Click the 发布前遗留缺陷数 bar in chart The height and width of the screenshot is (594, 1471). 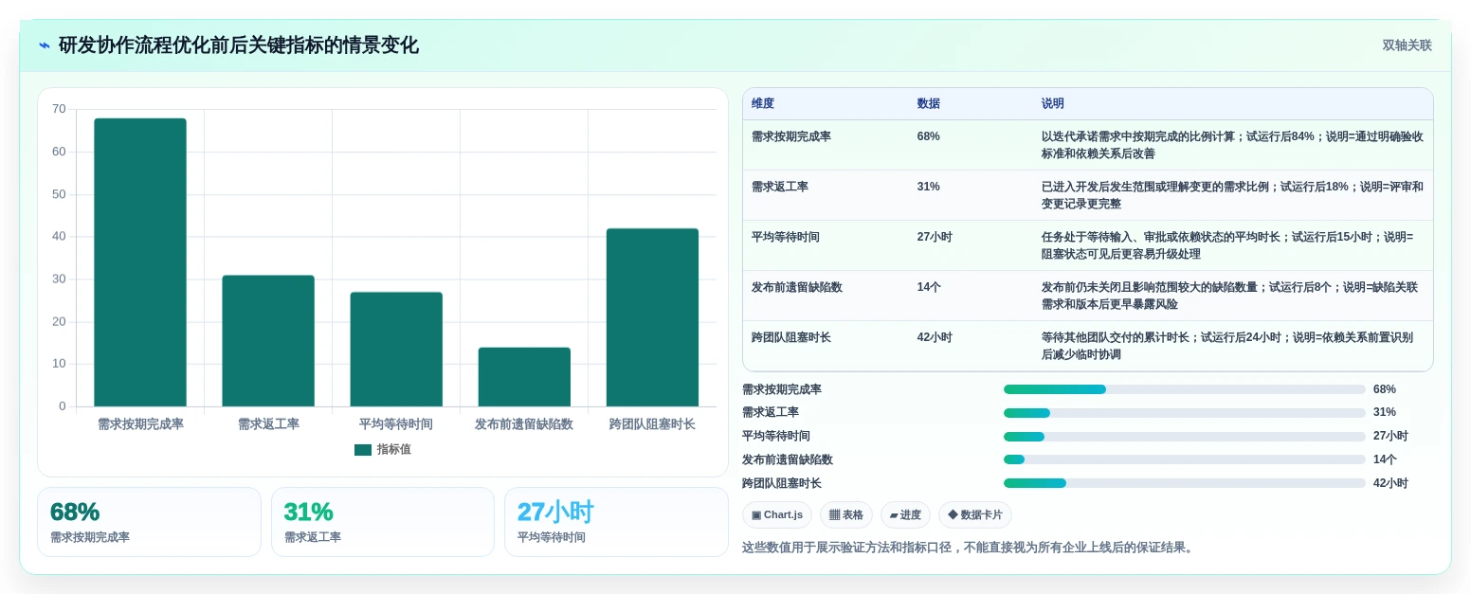click(524, 377)
